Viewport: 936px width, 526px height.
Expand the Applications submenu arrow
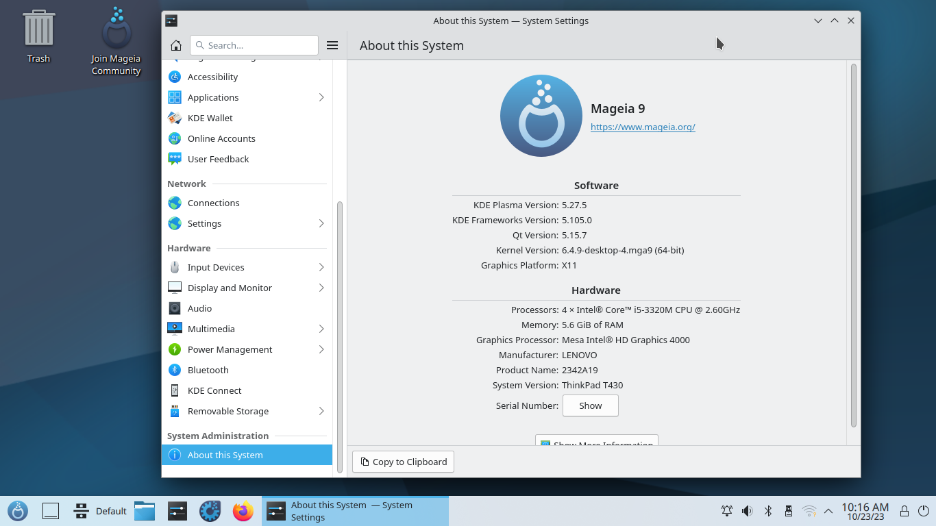click(321, 97)
